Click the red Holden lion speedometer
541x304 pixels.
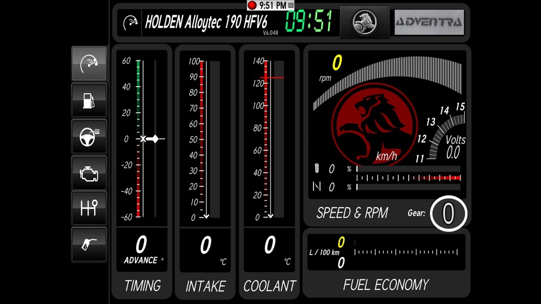click(x=374, y=125)
